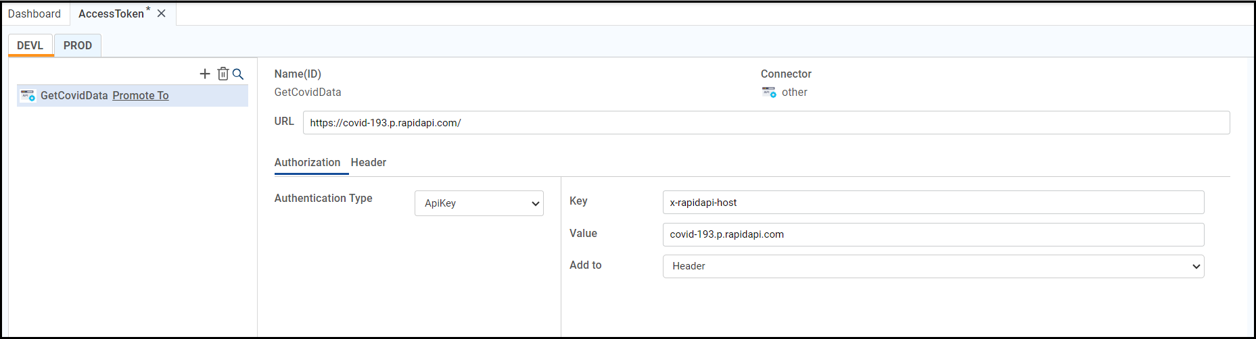Click the Promote To link
This screenshot has width=1256, height=339.
(141, 96)
